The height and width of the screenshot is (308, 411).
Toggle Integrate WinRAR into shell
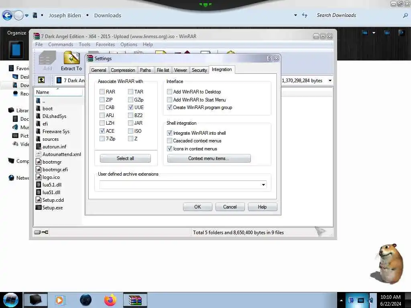[x=170, y=133]
